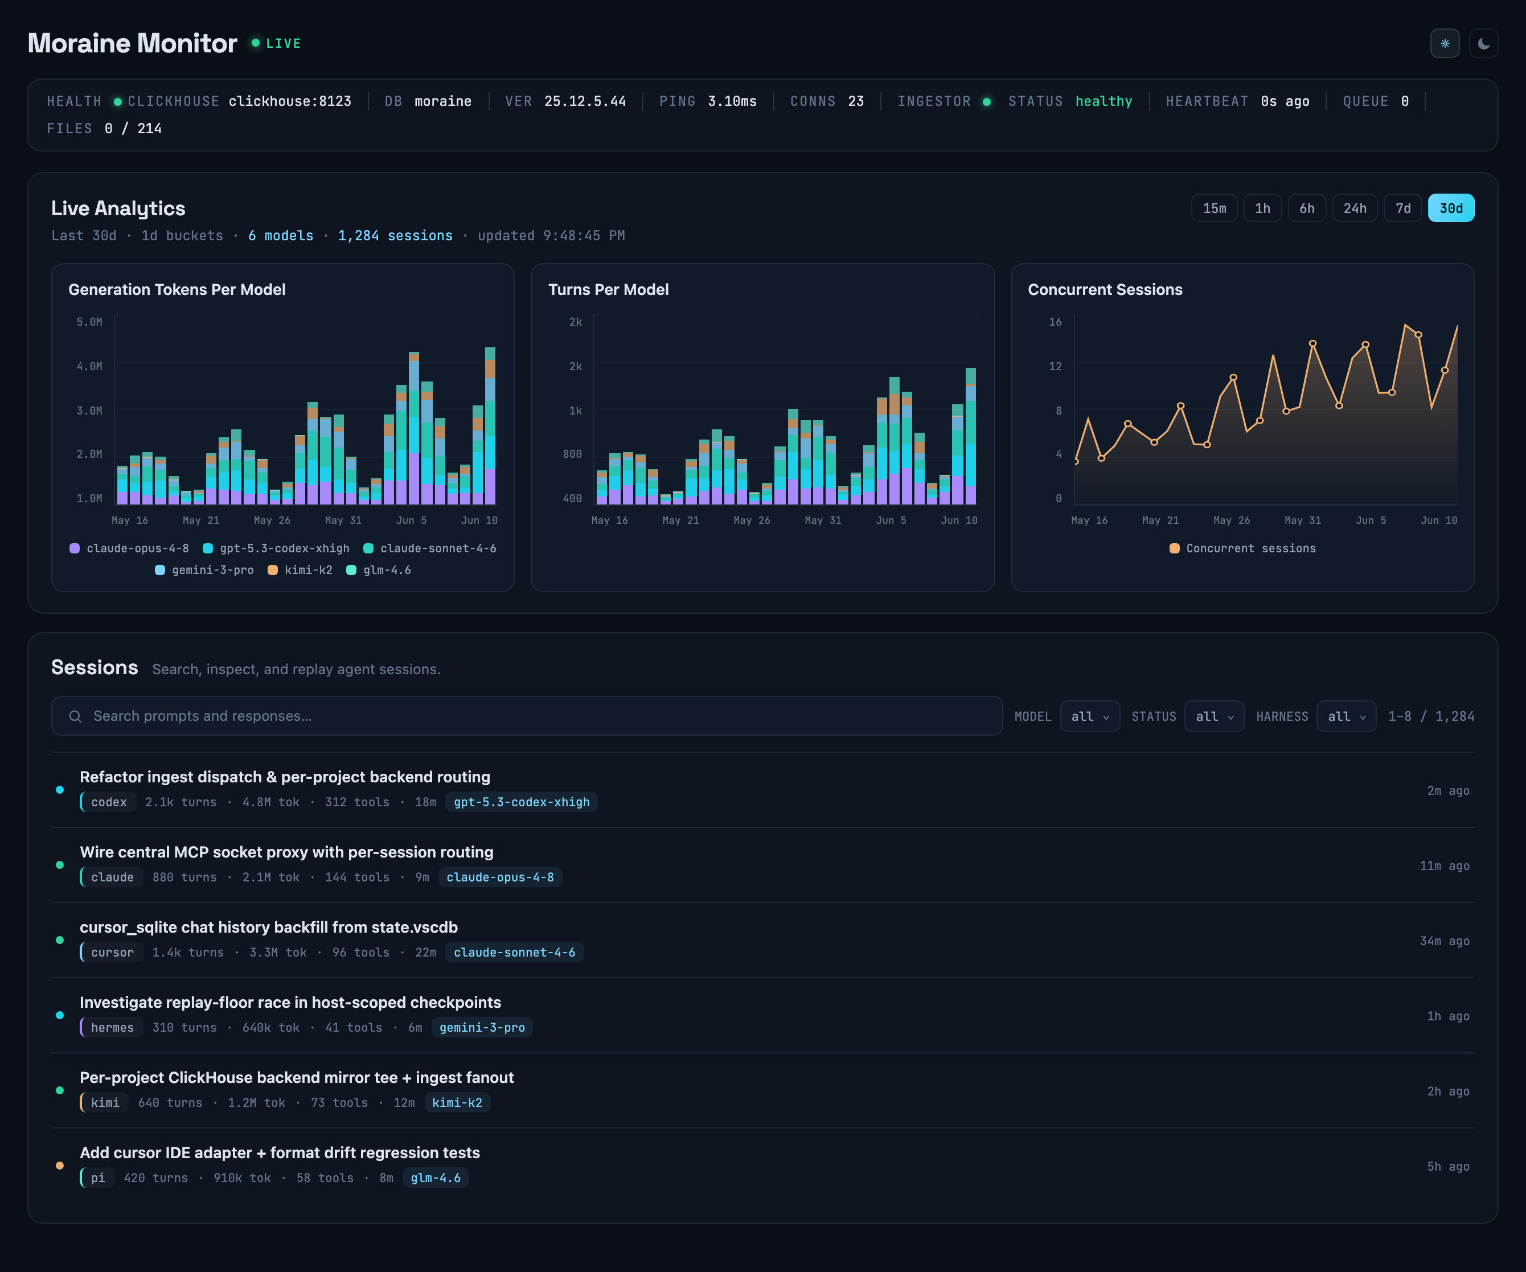Focus the search prompts and responses field
The image size is (1526, 1272).
527,716
